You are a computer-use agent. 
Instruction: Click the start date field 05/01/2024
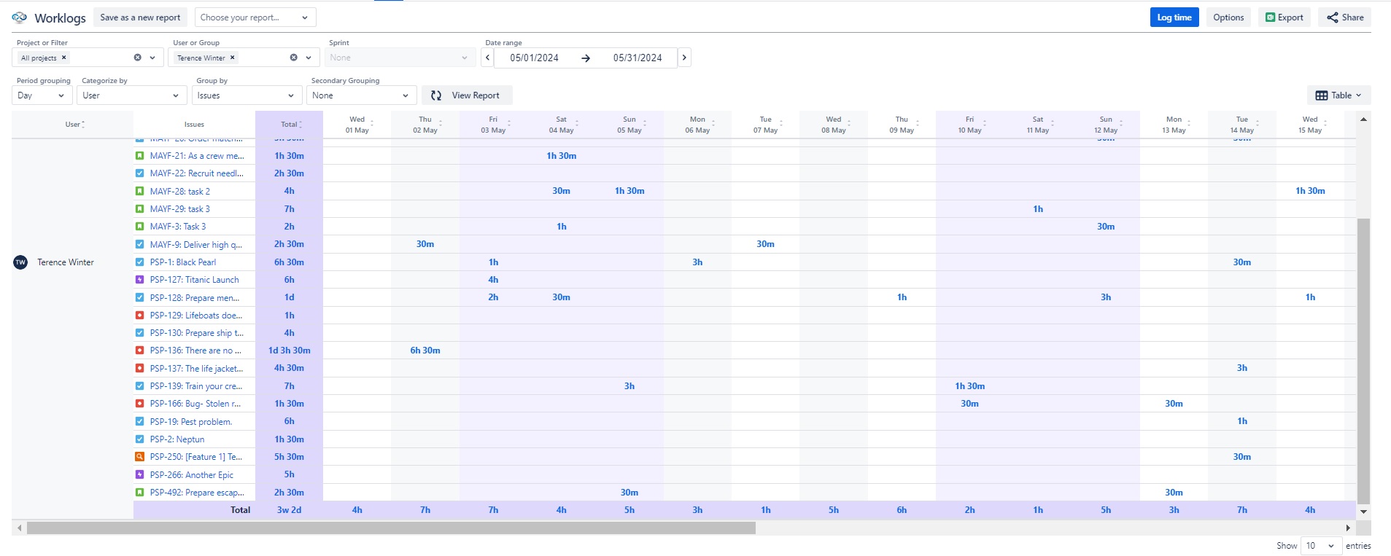[x=534, y=58]
